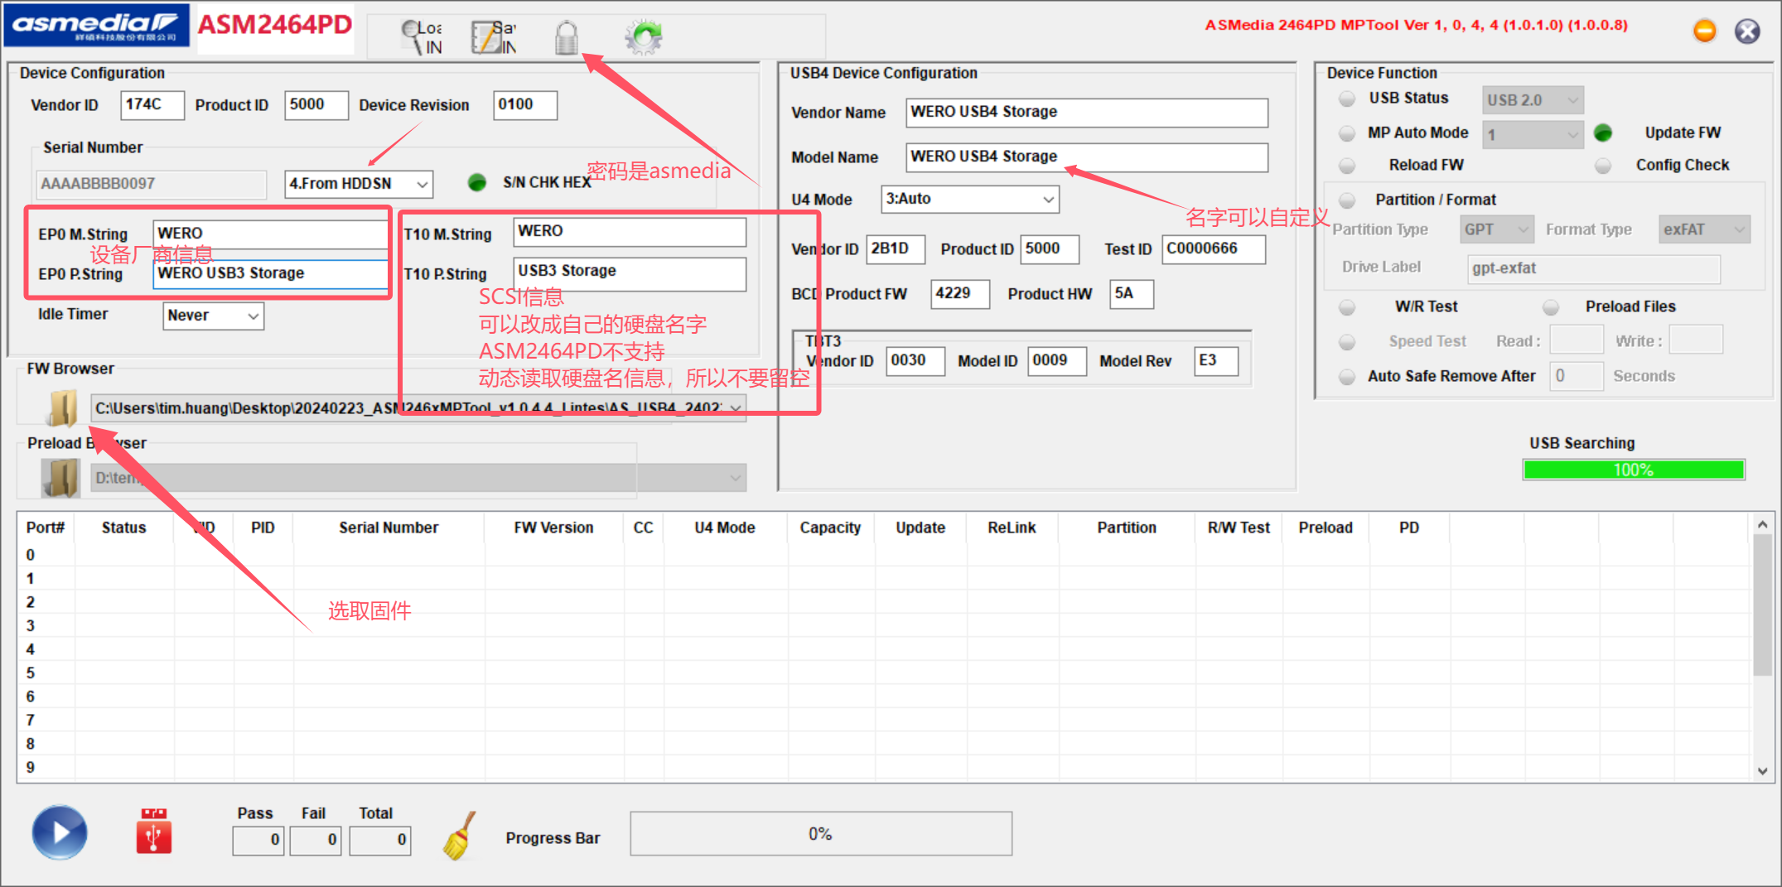This screenshot has height=887, width=1782.
Task: Click the red USB device icon
Action: [154, 831]
